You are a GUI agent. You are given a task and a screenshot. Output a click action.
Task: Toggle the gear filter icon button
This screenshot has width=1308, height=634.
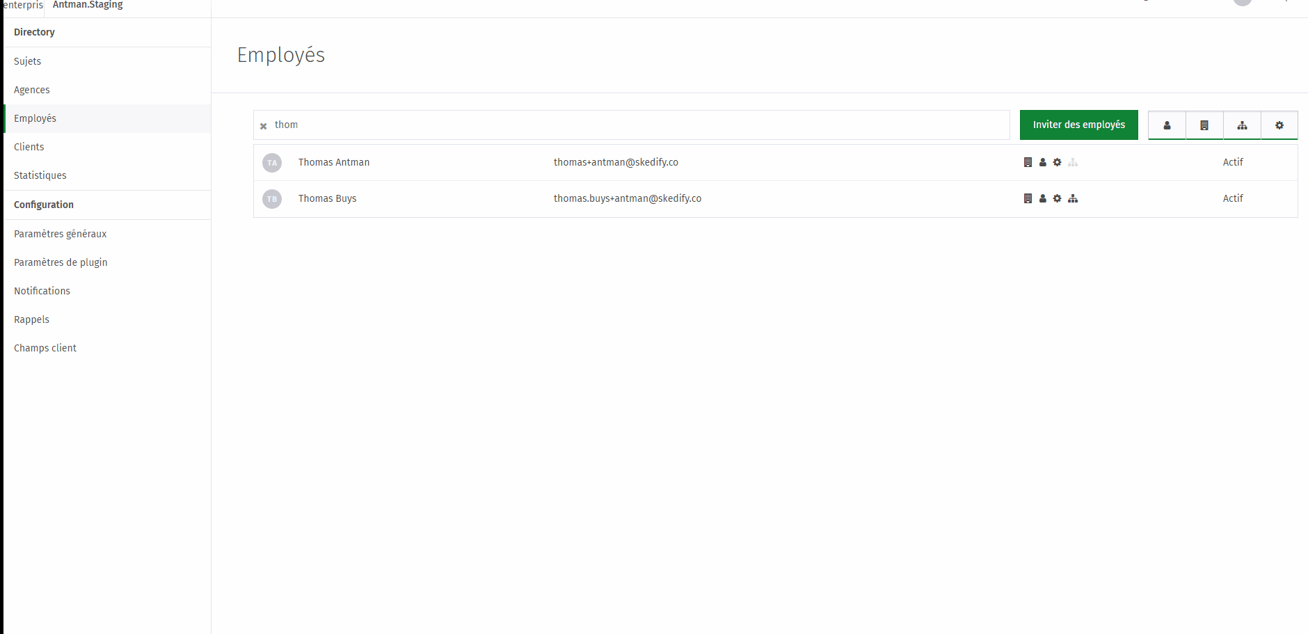(x=1279, y=125)
